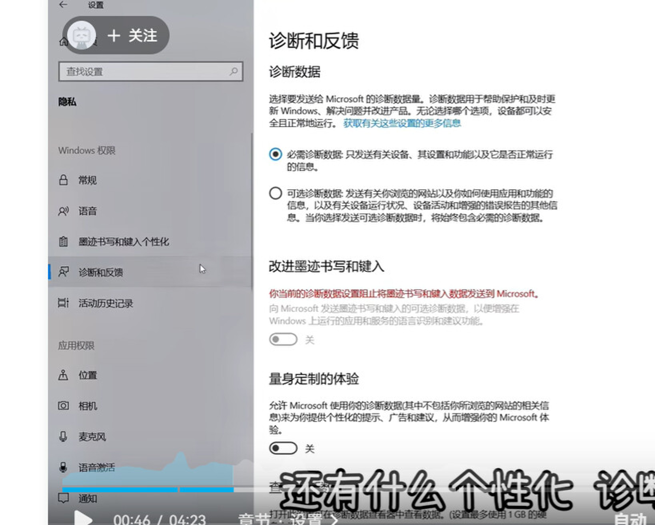Click the Windows 权限 section label
Image resolution: width=655 pixels, height=525 pixels.
coord(87,151)
